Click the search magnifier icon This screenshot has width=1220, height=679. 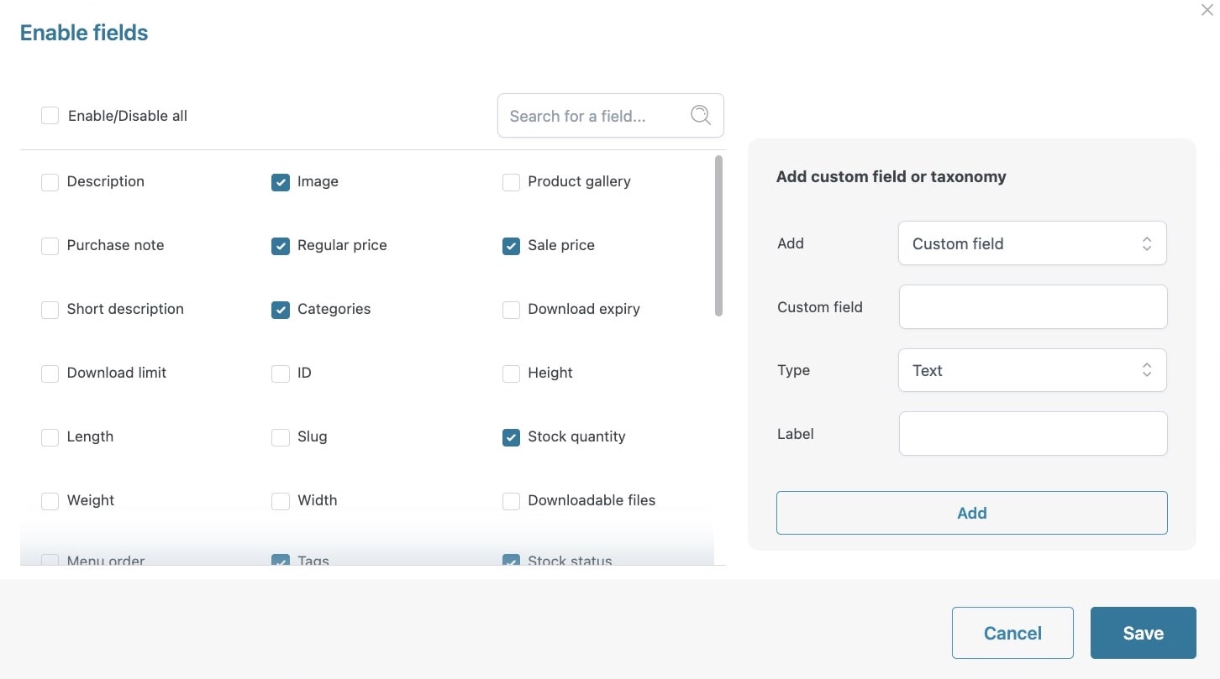[701, 115]
